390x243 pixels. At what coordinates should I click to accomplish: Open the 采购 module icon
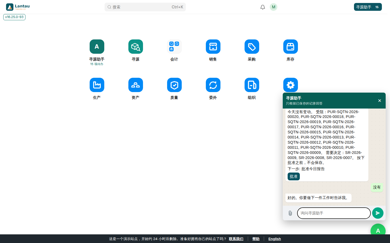[x=252, y=47]
